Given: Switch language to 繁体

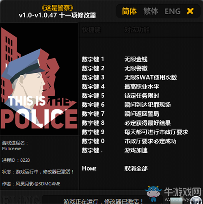Looking at the screenshot, I should [151, 11].
